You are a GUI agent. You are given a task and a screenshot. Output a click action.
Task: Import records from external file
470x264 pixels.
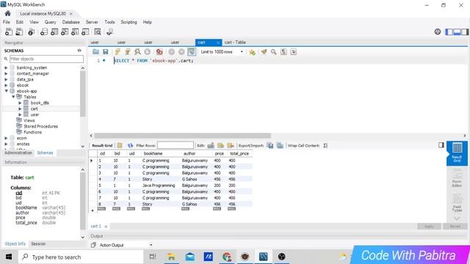point(280,145)
